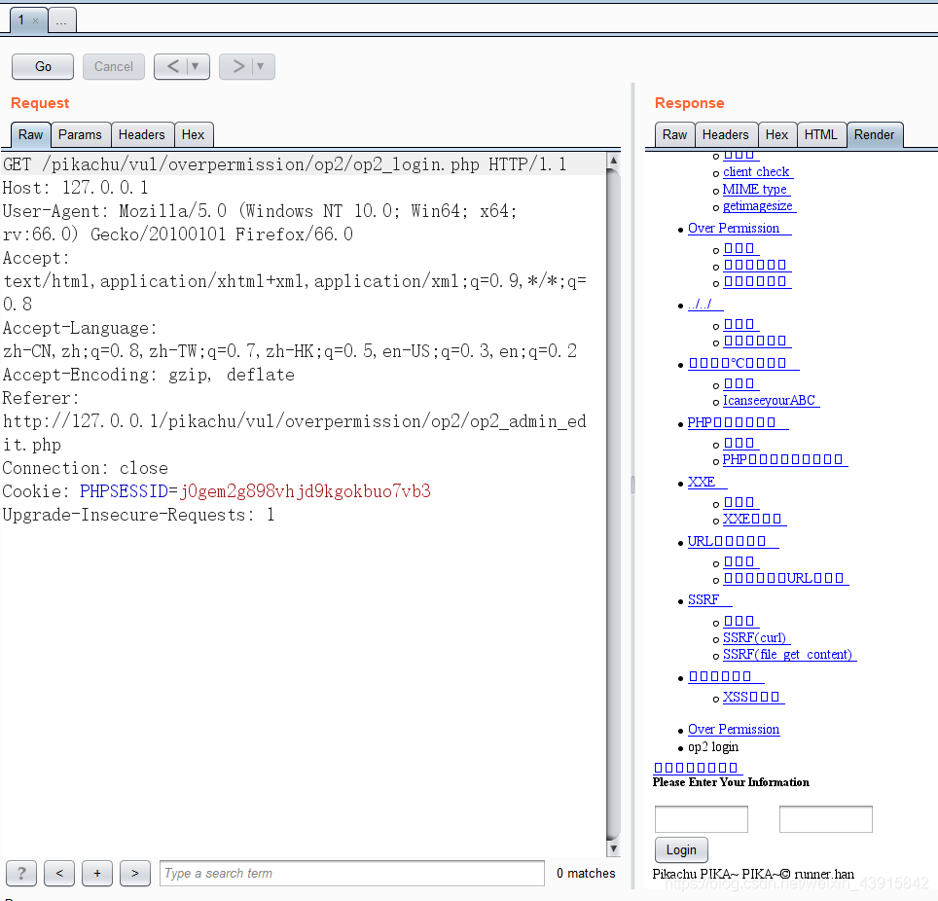938x901 pixels.
Task: Jump to previous search match button
Action: (x=59, y=873)
